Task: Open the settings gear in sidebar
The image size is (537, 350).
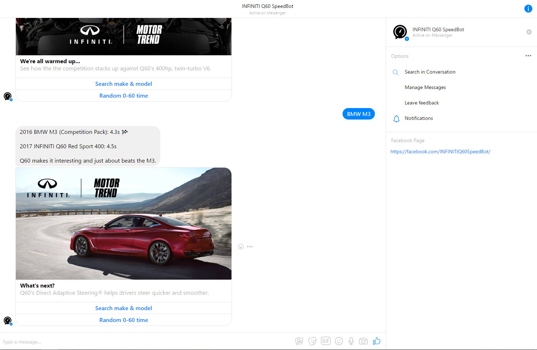Action: coord(529,32)
